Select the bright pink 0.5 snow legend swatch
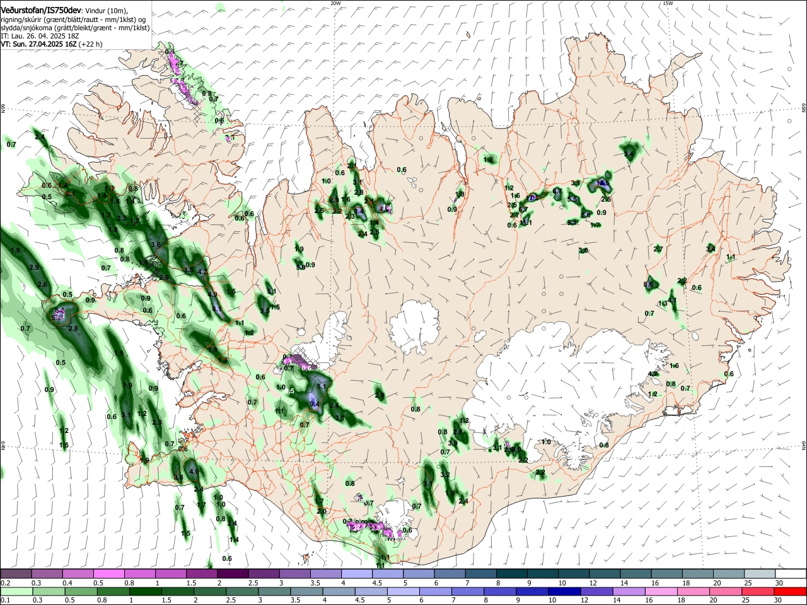The image size is (807, 605). point(108,573)
